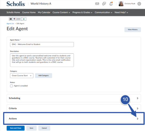Click the Save and Close button
The image size is (145, 131).
(15, 128)
